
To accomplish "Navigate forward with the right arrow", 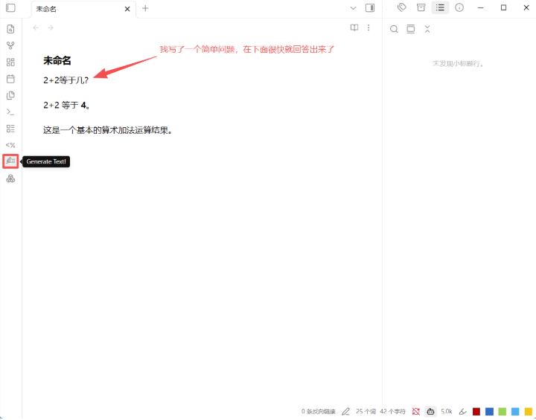I will pyautogui.click(x=51, y=28).
